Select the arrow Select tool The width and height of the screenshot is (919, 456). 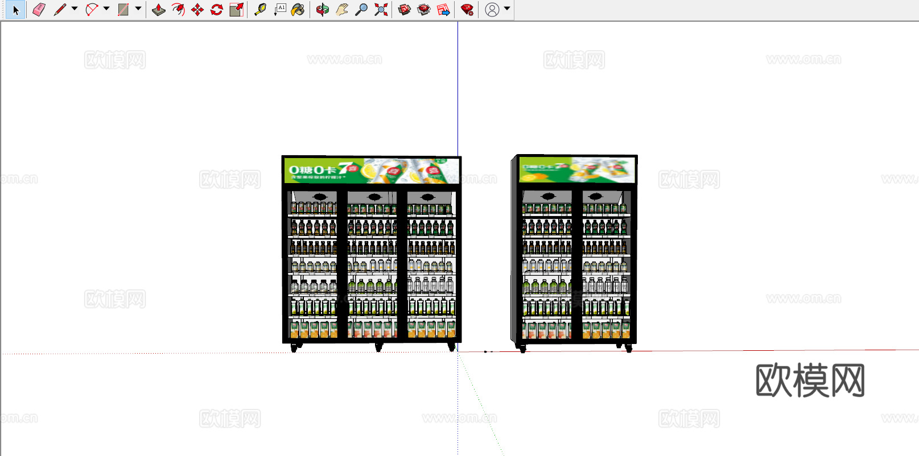15,10
